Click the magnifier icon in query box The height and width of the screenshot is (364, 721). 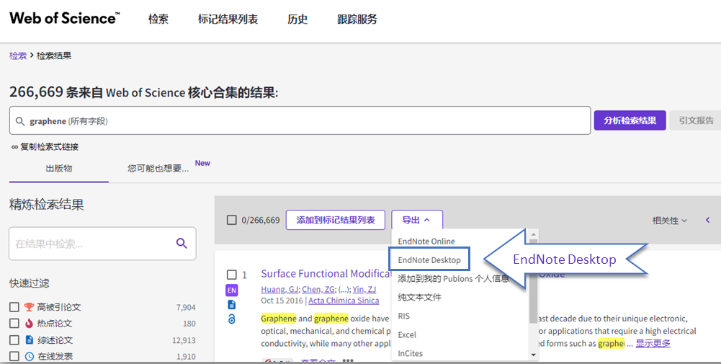(19, 121)
